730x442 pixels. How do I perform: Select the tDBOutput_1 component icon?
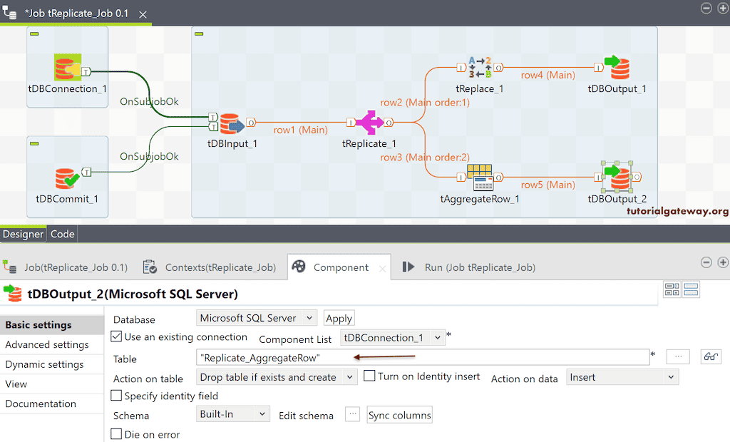(x=619, y=66)
